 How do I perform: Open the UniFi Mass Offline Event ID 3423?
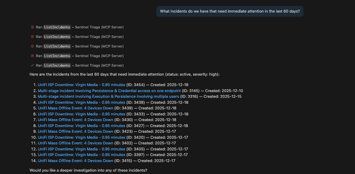coord(75,132)
